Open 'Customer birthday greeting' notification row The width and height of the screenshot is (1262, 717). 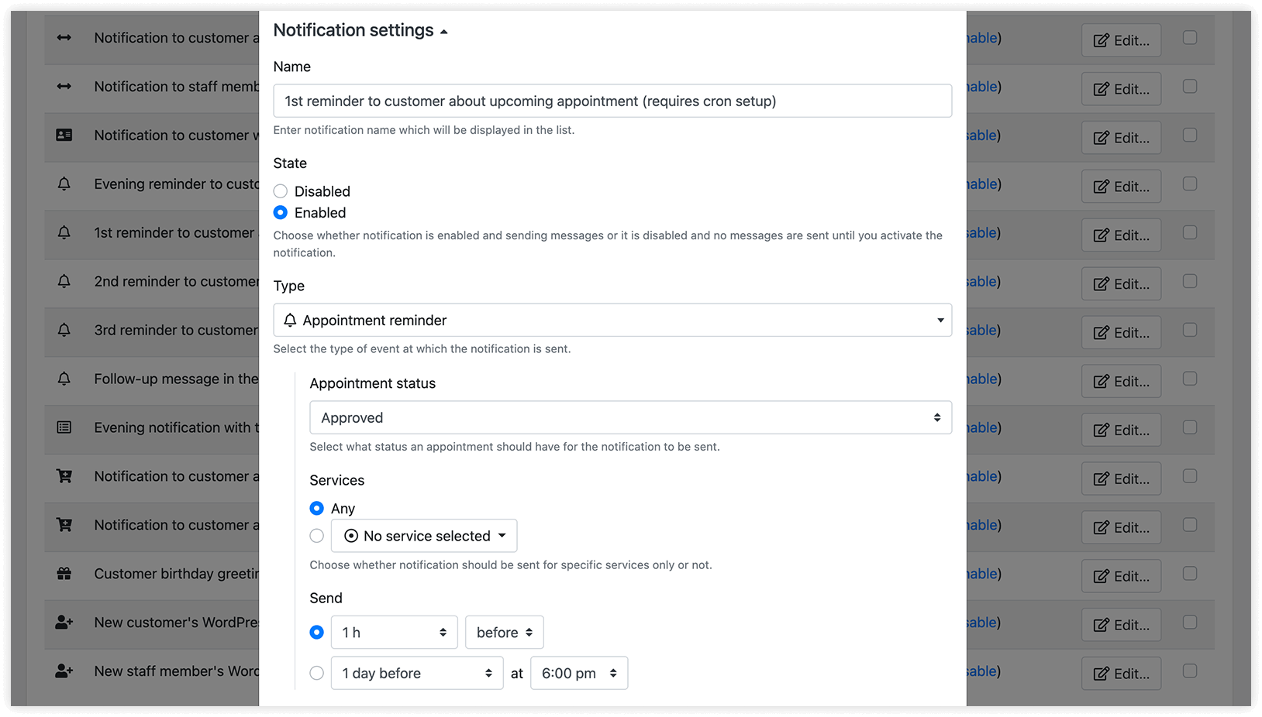[x=177, y=574]
